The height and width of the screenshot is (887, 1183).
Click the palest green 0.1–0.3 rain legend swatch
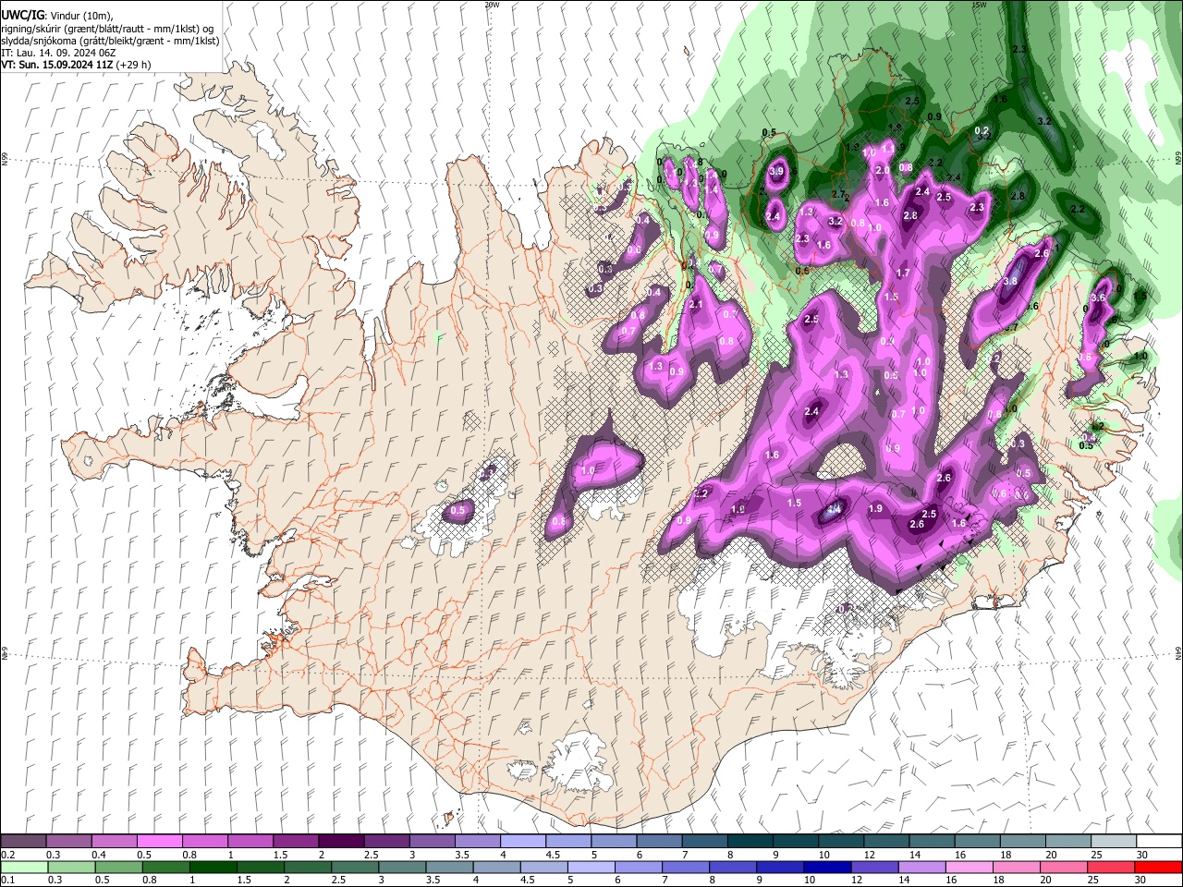click(x=23, y=867)
